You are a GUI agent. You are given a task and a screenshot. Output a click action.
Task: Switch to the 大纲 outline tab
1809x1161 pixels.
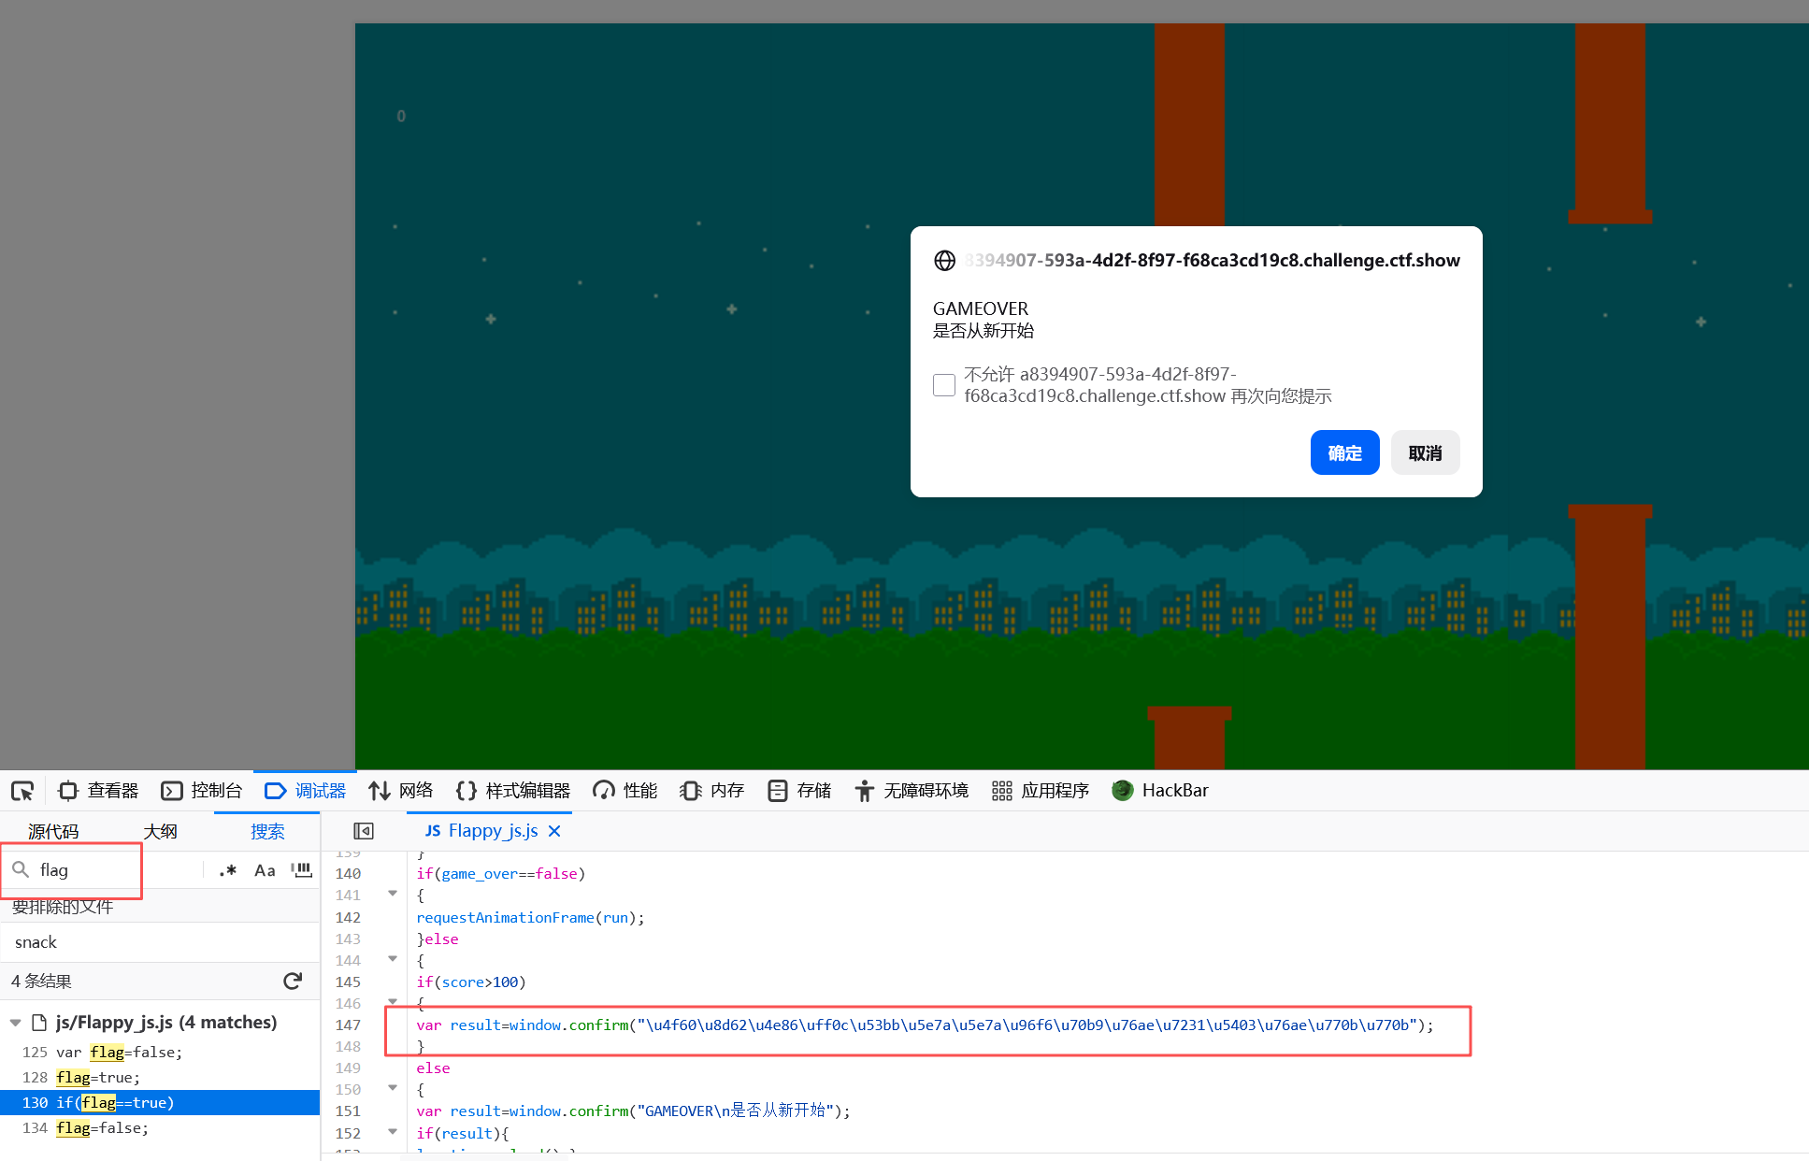point(160,831)
